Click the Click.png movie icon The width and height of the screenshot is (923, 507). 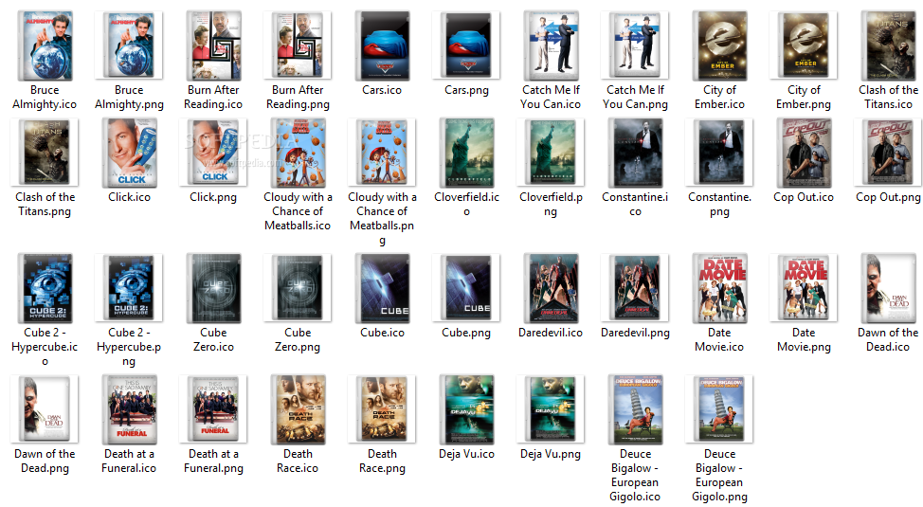point(213,153)
